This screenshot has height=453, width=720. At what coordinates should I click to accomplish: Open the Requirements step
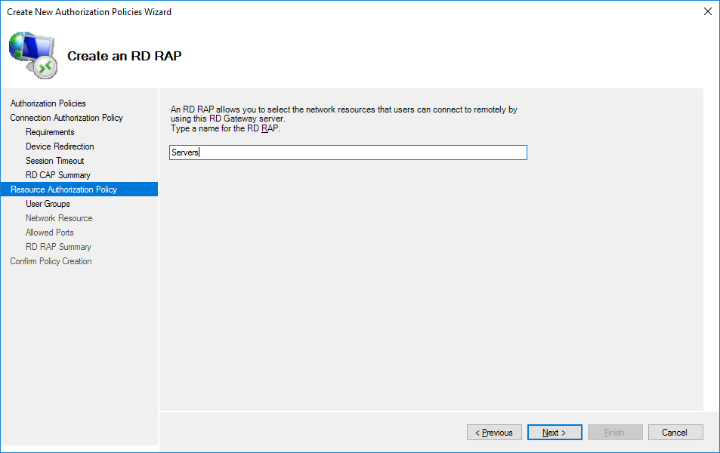click(50, 132)
